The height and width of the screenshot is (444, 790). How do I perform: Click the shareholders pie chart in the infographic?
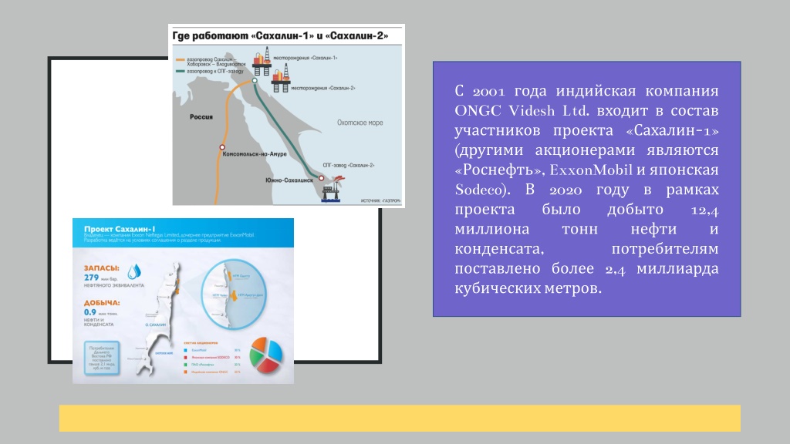266,355
